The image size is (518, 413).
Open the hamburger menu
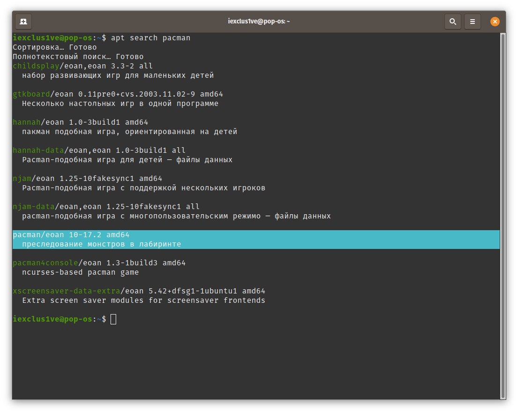473,22
